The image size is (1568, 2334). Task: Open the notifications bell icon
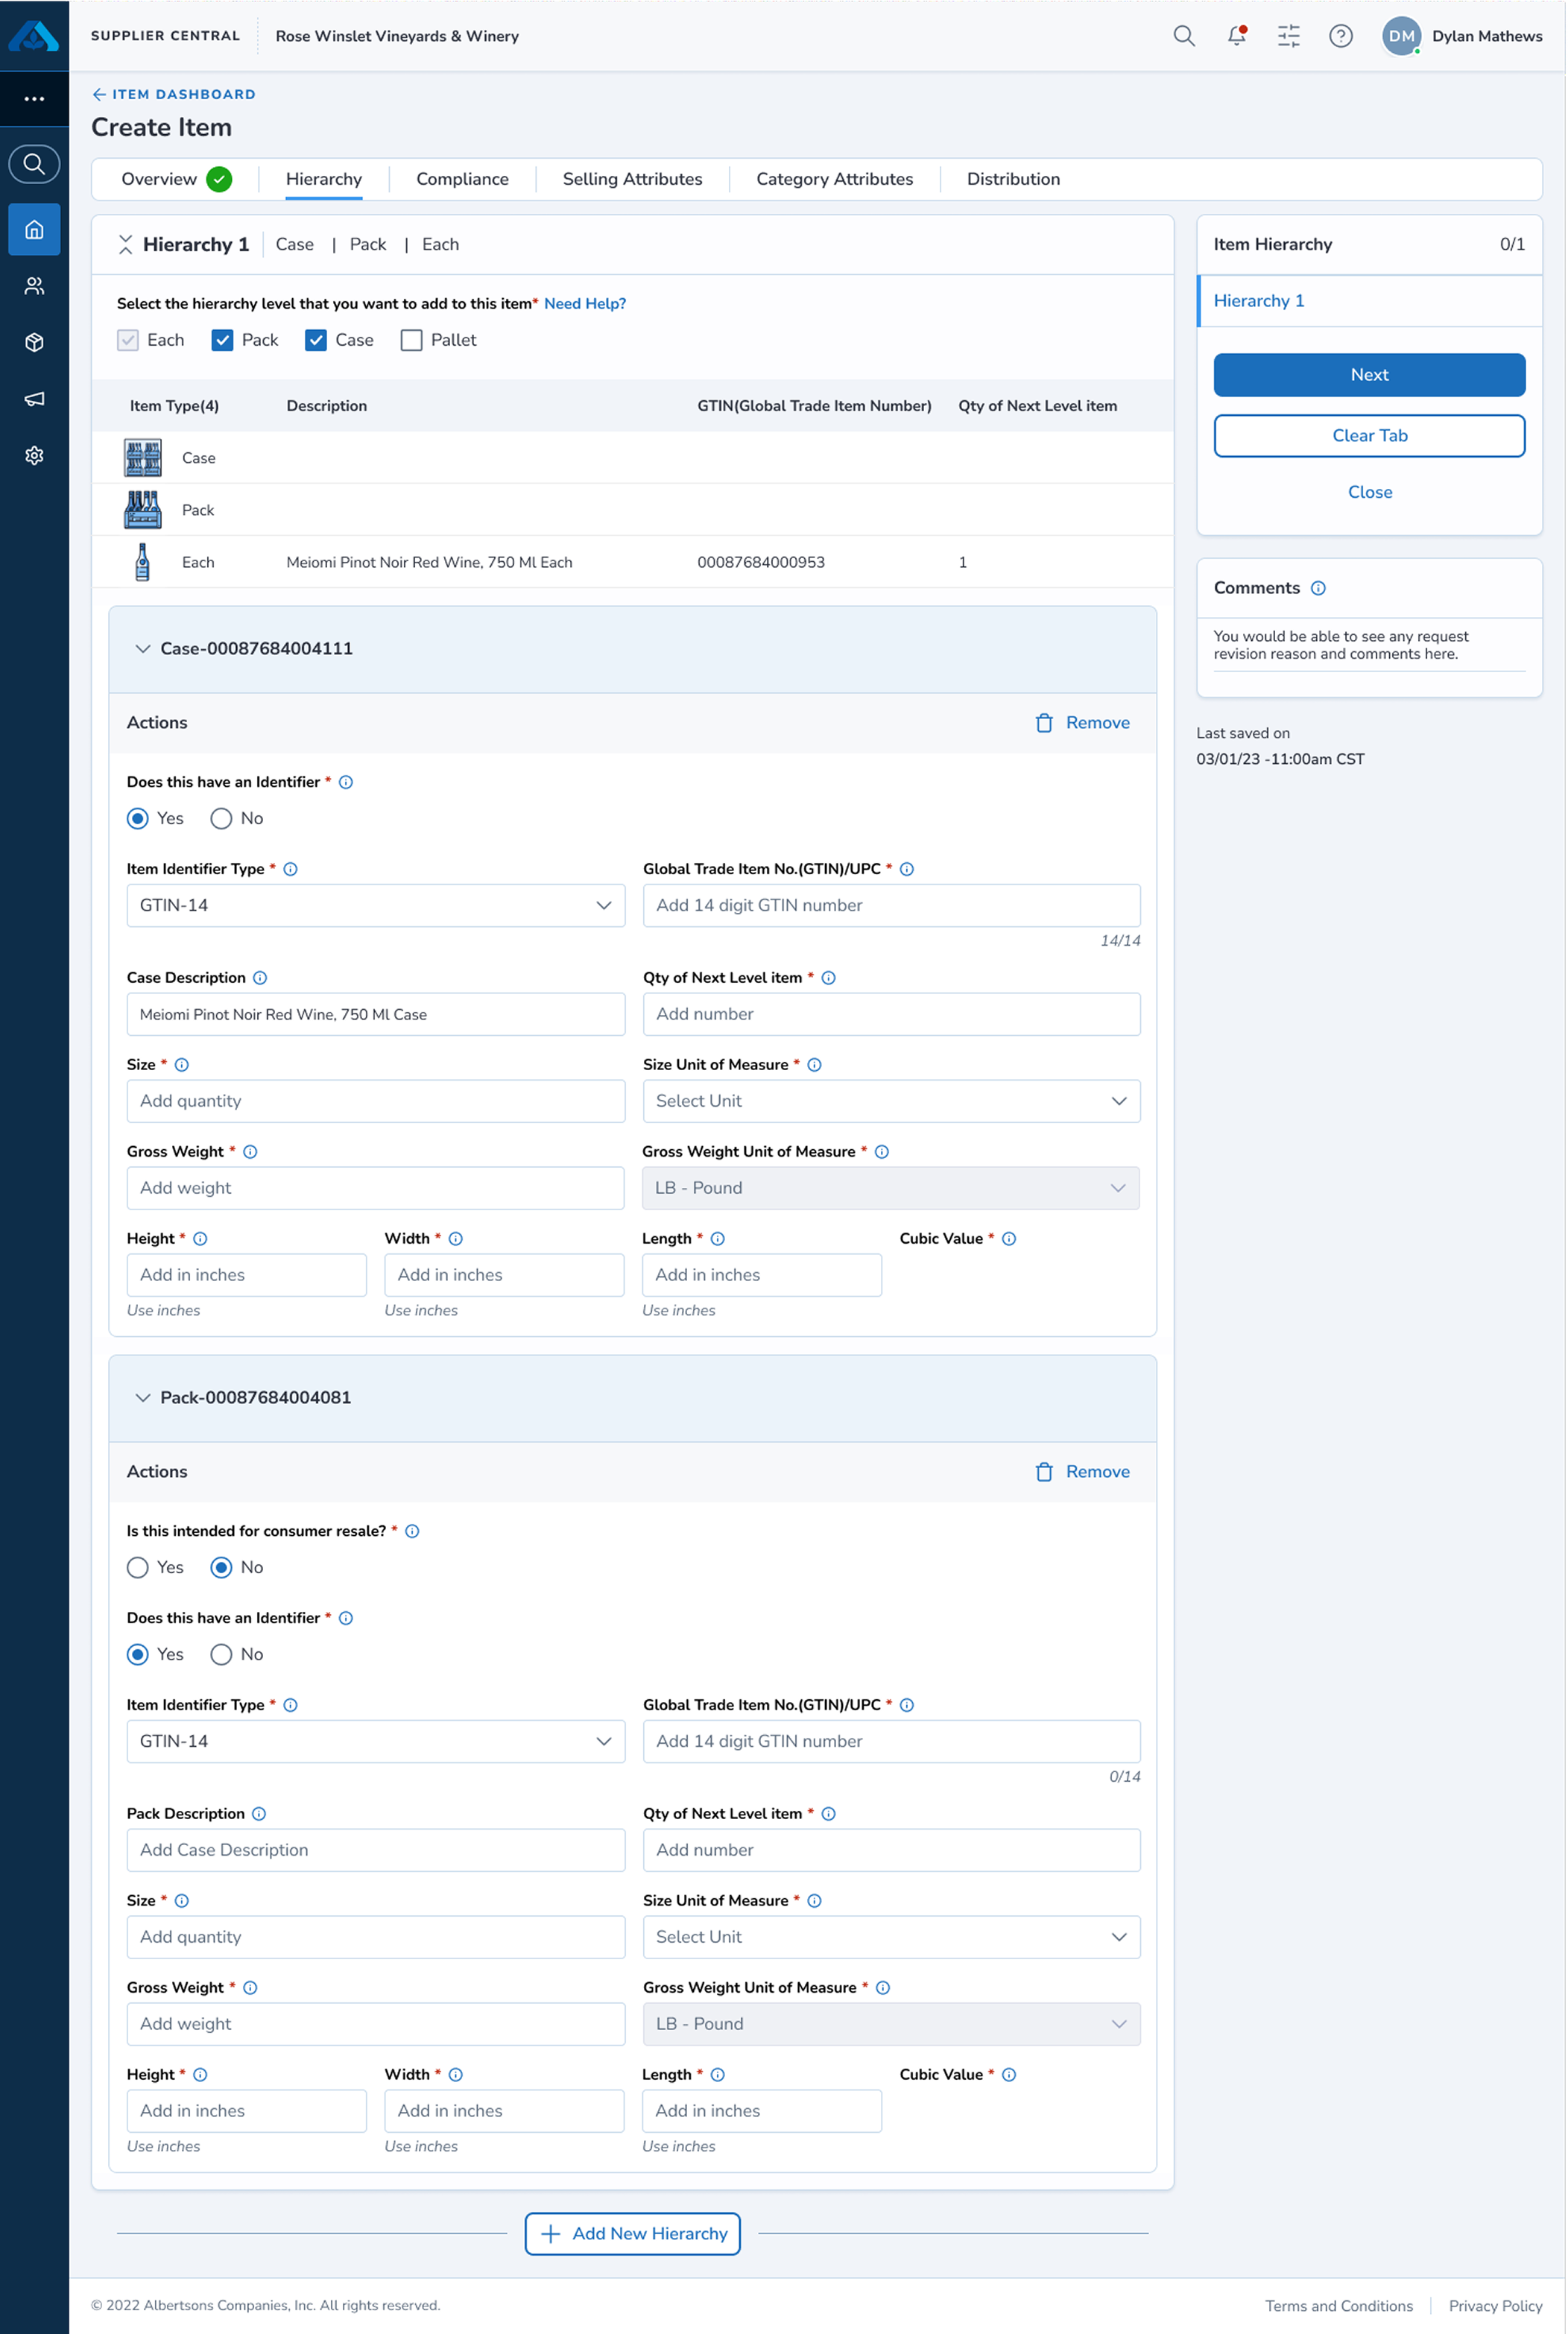pyautogui.click(x=1236, y=36)
